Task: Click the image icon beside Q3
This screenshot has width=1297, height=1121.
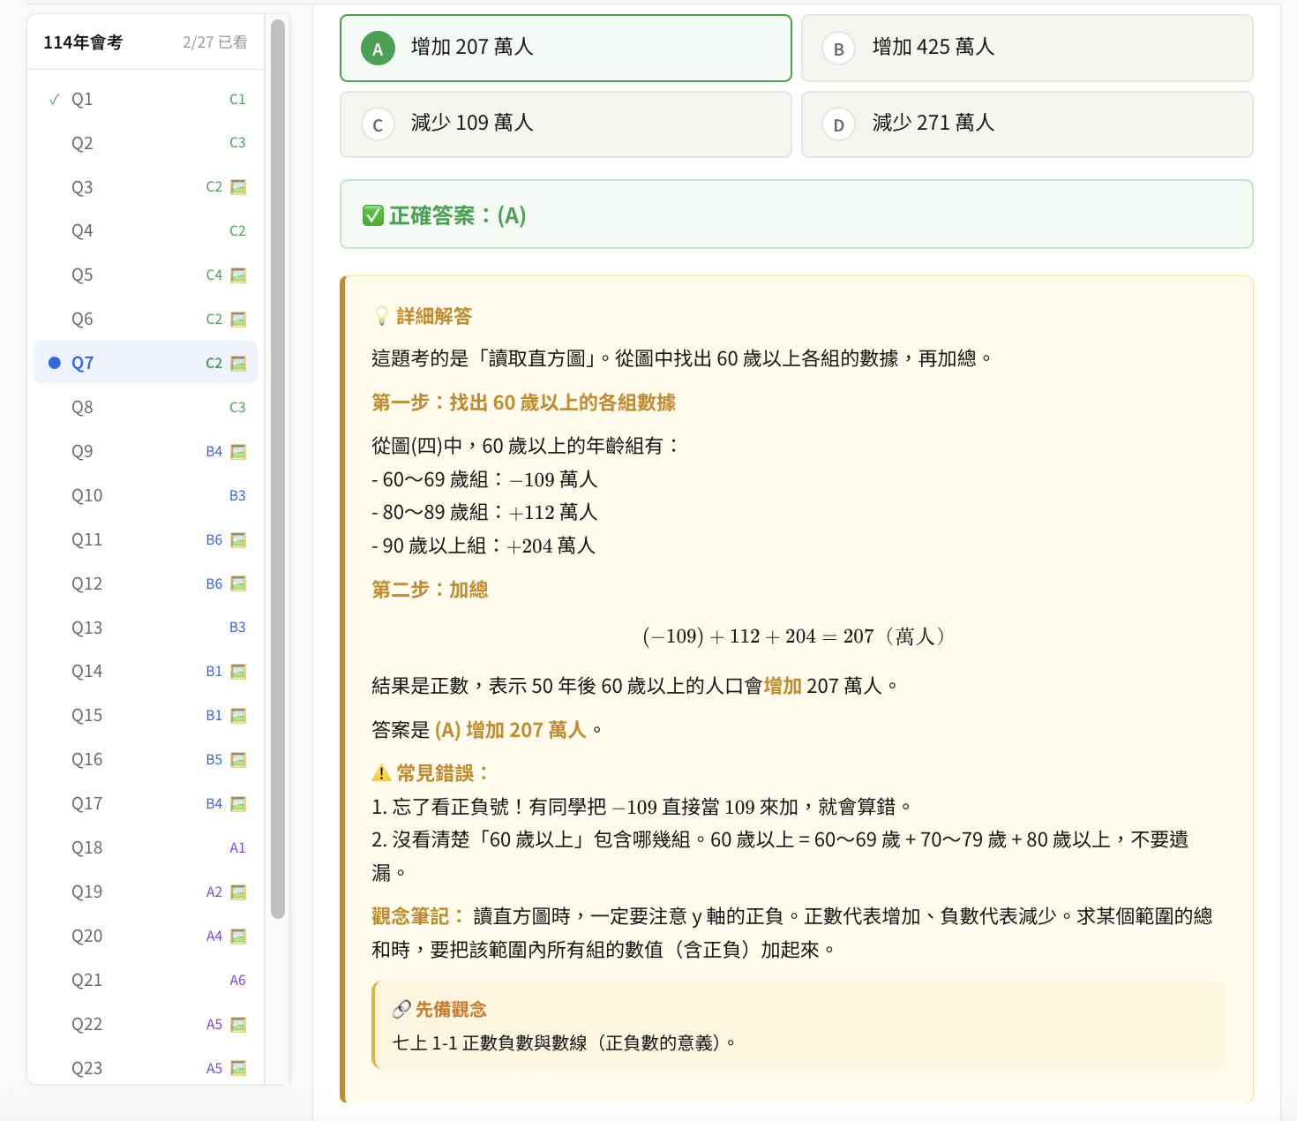Action: coord(238,187)
